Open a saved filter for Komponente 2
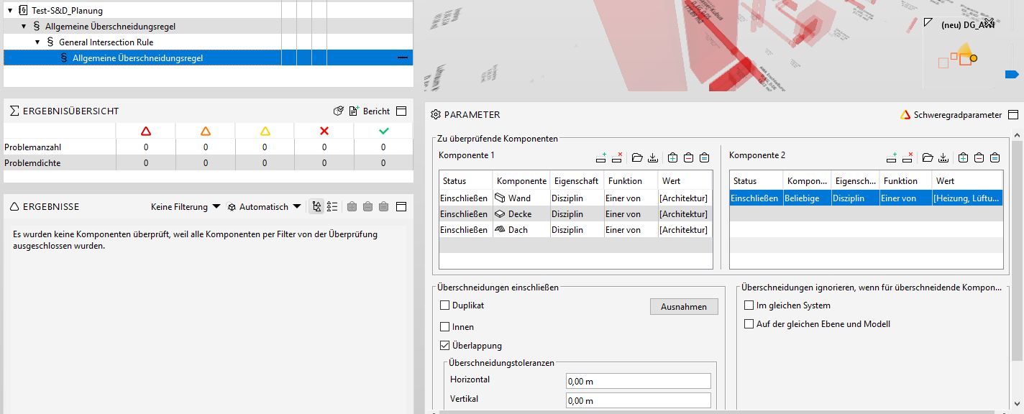 (x=928, y=157)
